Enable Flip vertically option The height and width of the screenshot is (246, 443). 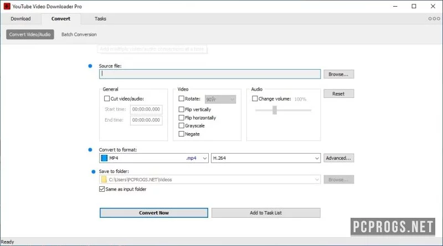(x=182, y=109)
